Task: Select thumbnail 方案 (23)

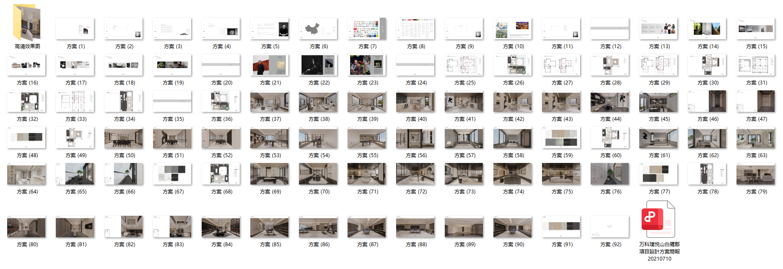Action: 367,65
